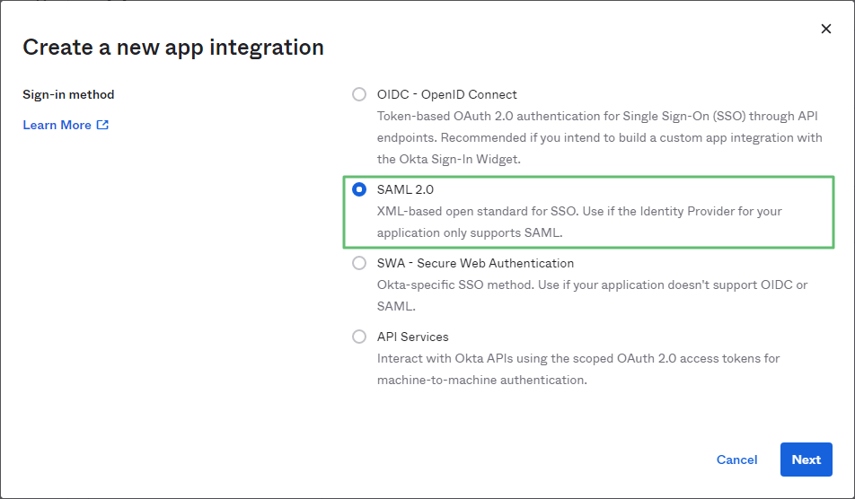Click the SWA - Secure Web Authentication label
The image size is (855, 499).
coord(475,263)
